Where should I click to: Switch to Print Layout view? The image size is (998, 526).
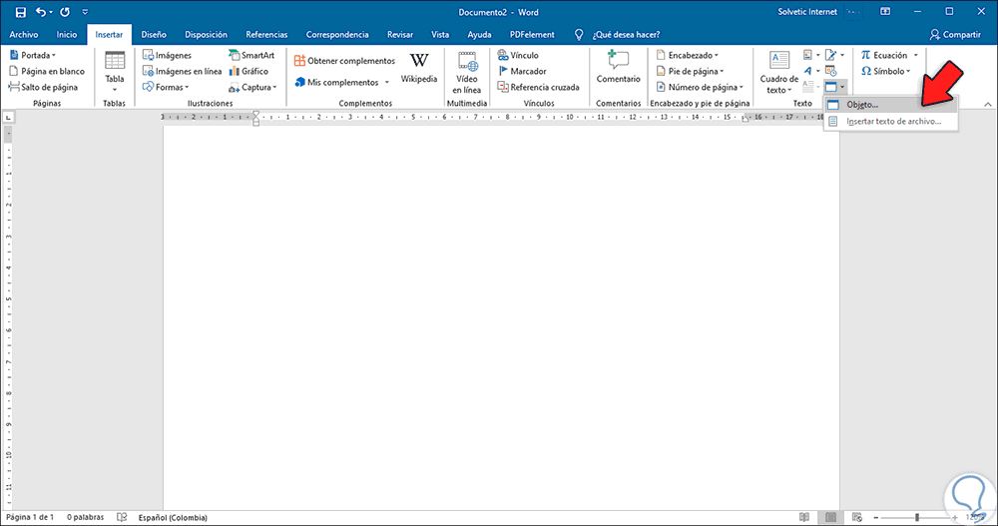[830, 518]
